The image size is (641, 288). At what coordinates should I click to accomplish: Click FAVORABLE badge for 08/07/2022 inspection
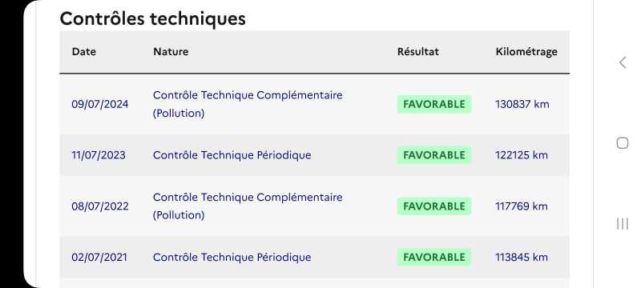point(434,206)
